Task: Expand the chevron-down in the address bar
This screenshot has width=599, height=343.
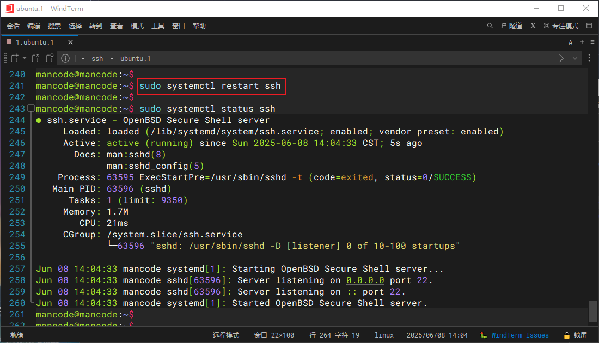Action: (575, 58)
